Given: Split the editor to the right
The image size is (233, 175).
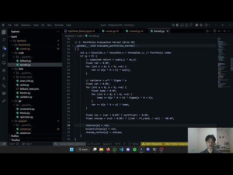Looking at the screenshot, I should tap(214, 31).
